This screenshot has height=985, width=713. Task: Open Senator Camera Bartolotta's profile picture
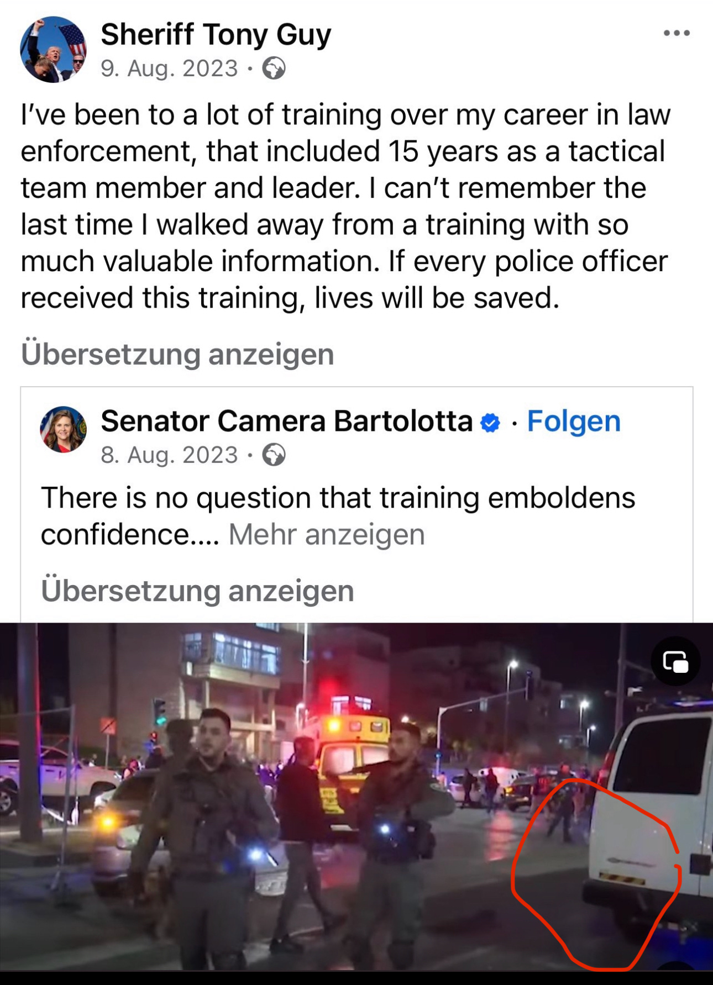64,430
